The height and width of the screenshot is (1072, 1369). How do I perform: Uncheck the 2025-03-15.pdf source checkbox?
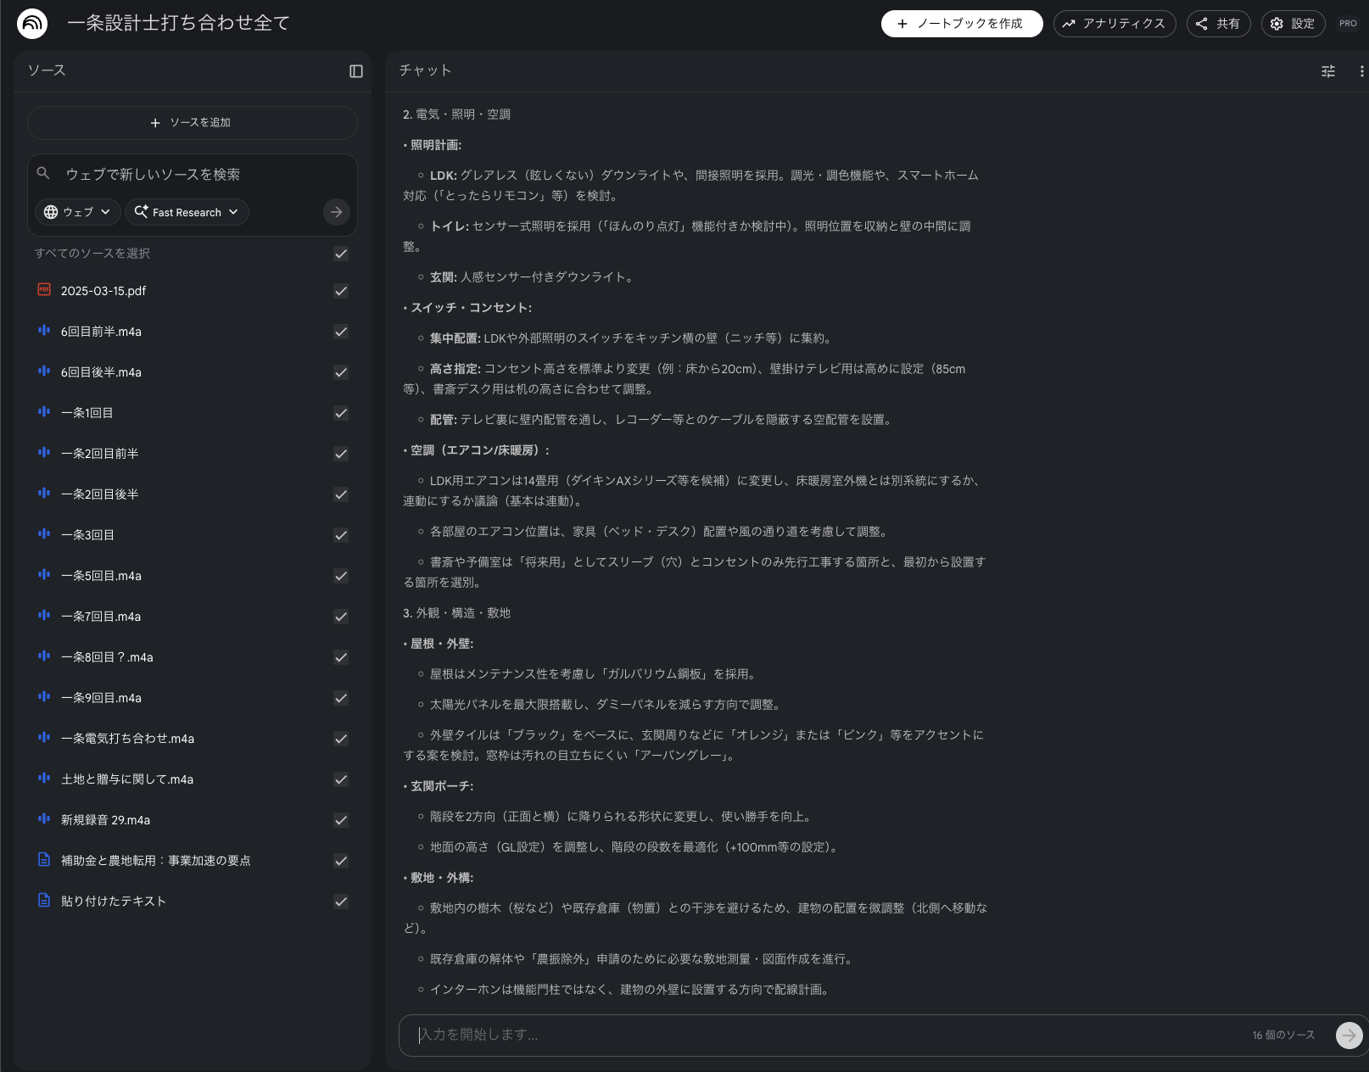[x=341, y=291]
